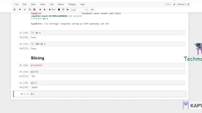Click the pencil edit mode icon
Image resolution: width=202 pixels, height=113 pixels.
174,4
